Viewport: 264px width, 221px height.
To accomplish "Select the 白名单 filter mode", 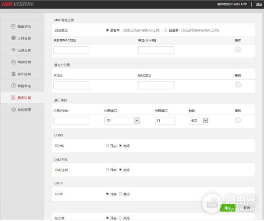I will click(x=166, y=30).
